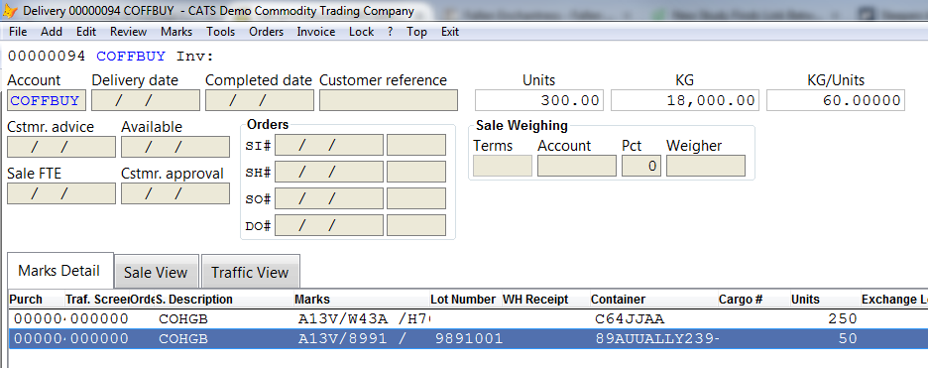Click the Cargo # column header
The height and width of the screenshot is (368, 928).
[x=754, y=300]
